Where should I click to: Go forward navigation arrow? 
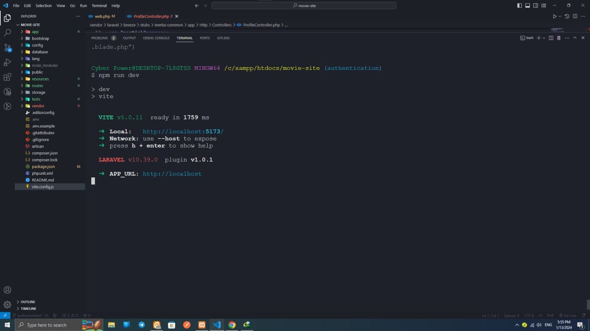pyautogui.click(x=205, y=6)
